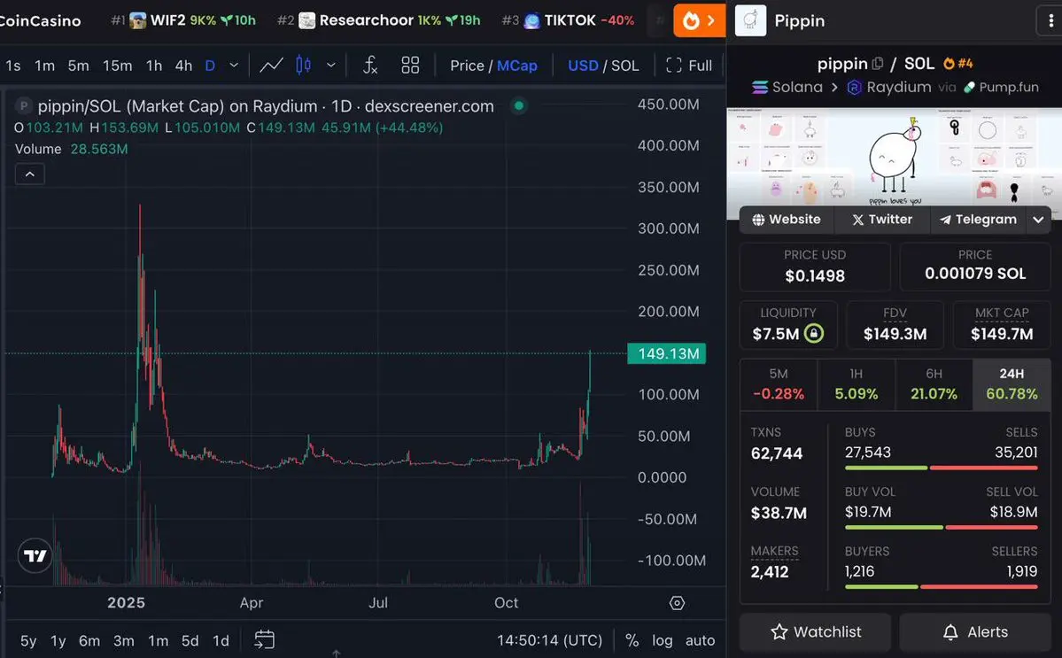Click the Researchoor trending token
Image resolution: width=1062 pixels, height=658 pixels.
coord(378,20)
